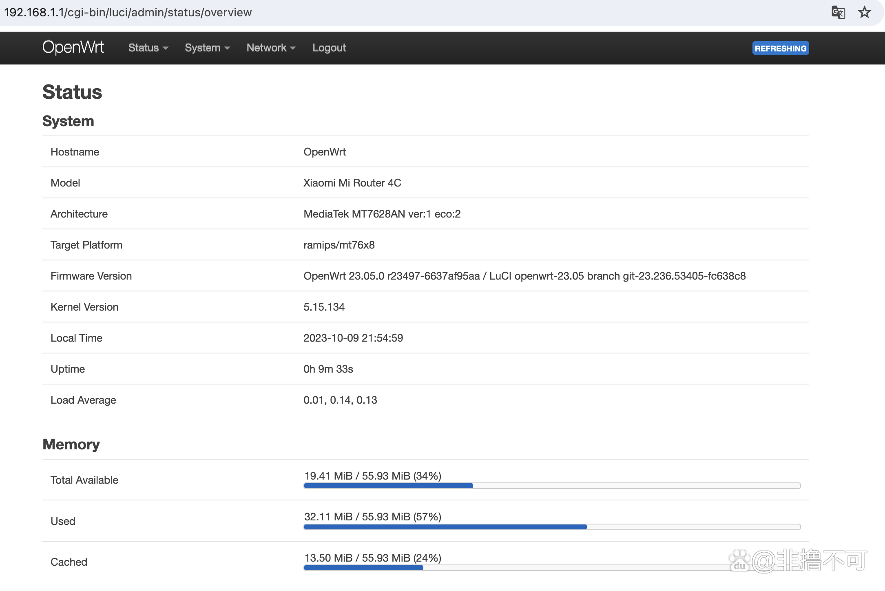Click the Firmware Version row label

91,276
